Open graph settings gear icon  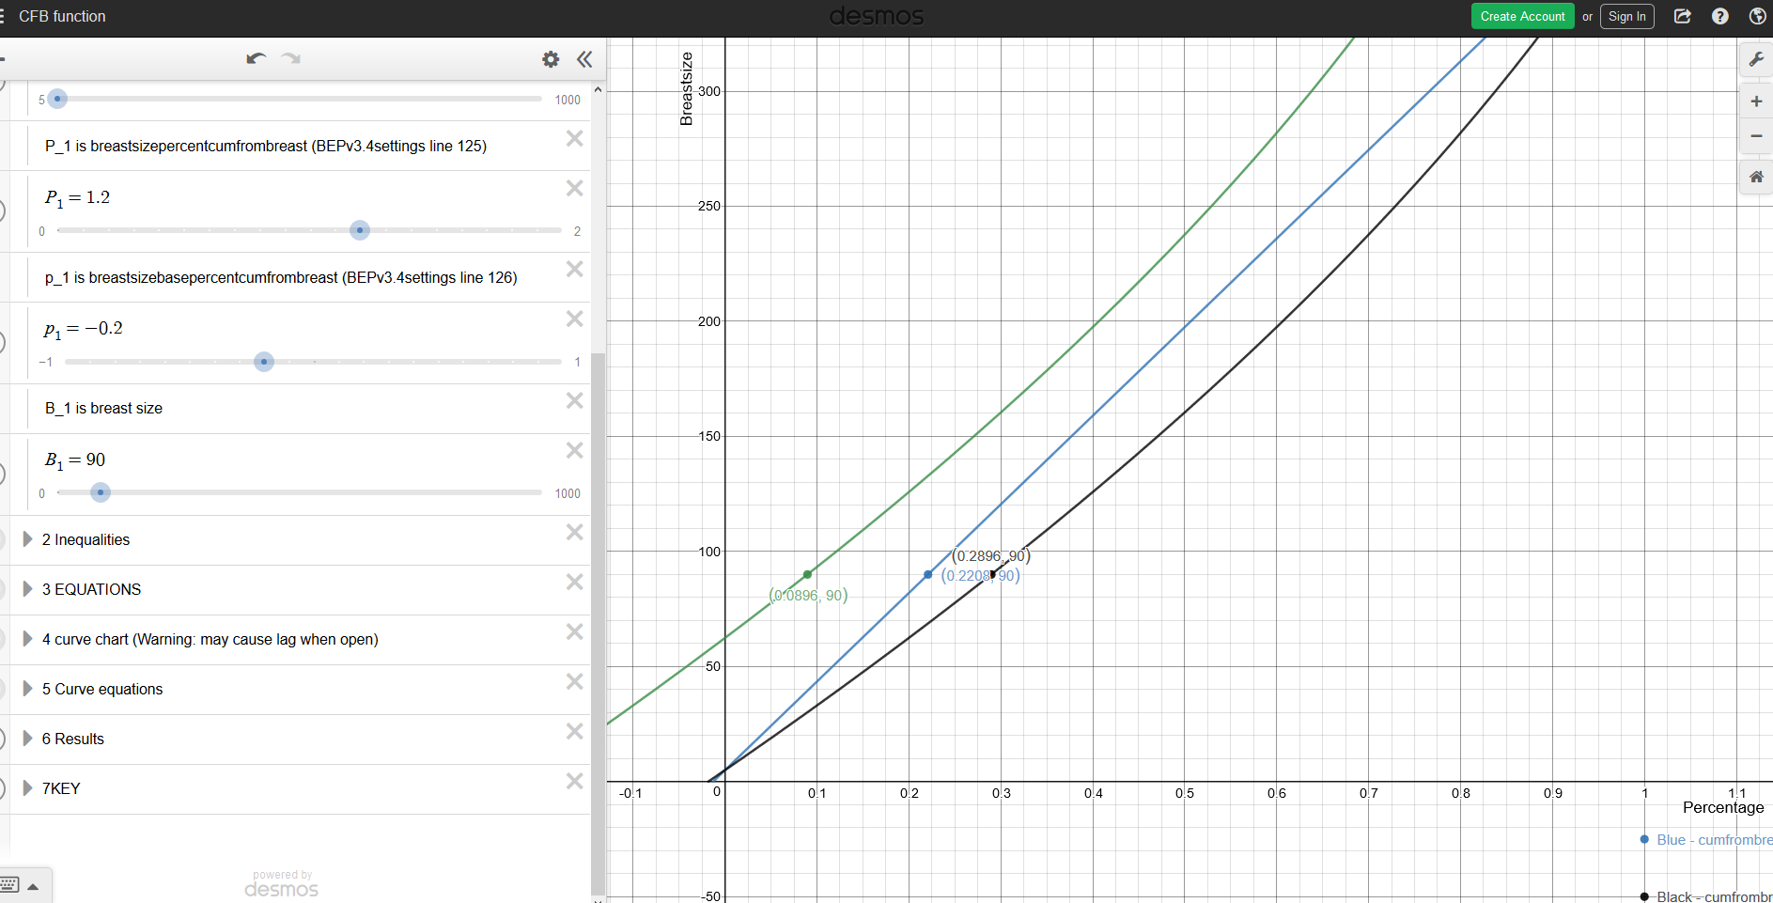point(551,59)
